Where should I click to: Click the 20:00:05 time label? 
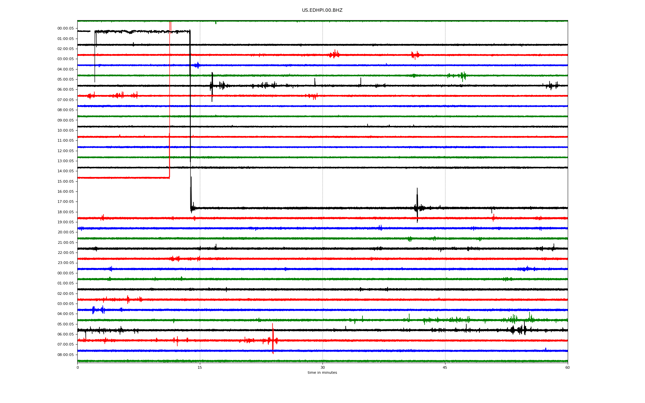tap(66, 232)
